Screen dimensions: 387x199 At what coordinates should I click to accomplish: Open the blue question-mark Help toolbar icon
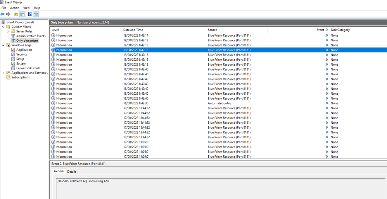[29, 14]
